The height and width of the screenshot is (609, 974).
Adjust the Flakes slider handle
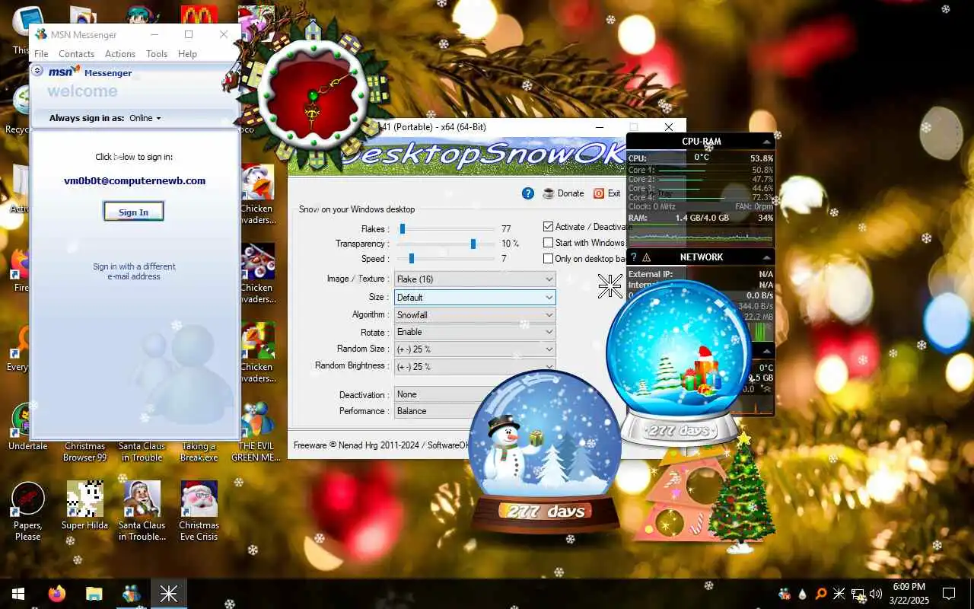pos(403,228)
